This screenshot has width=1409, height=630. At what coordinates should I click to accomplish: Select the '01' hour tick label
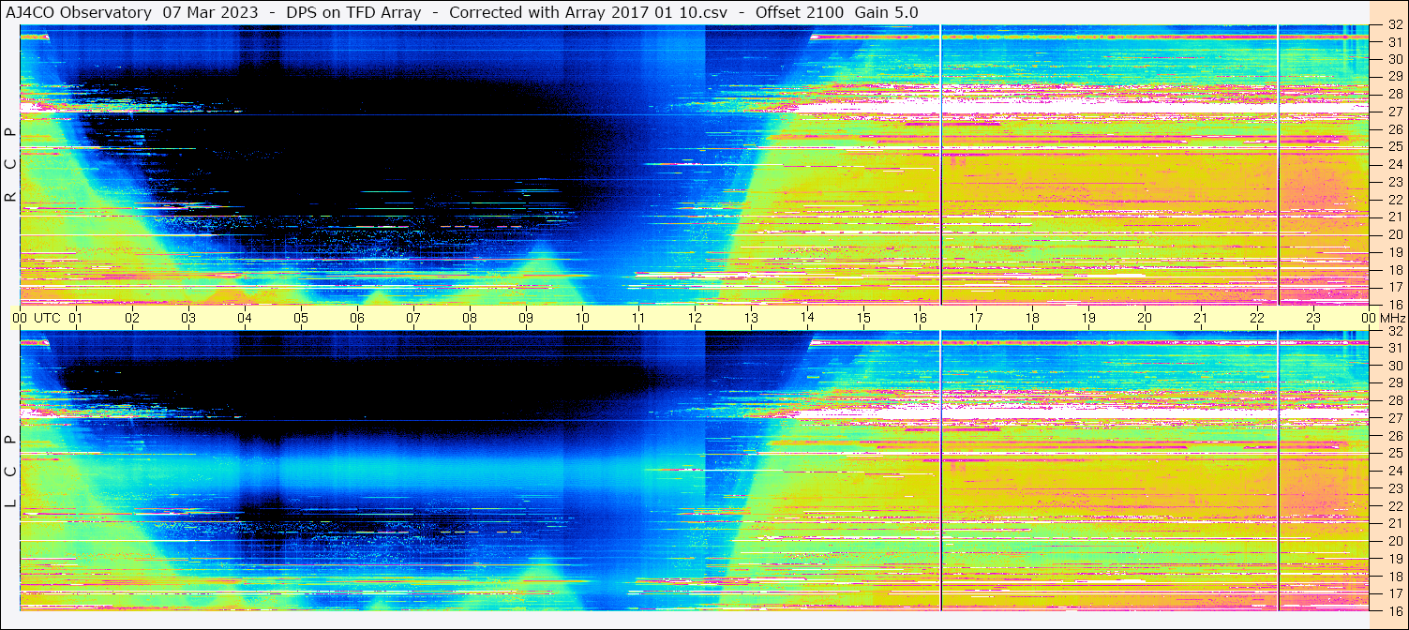[x=76, y=318]
